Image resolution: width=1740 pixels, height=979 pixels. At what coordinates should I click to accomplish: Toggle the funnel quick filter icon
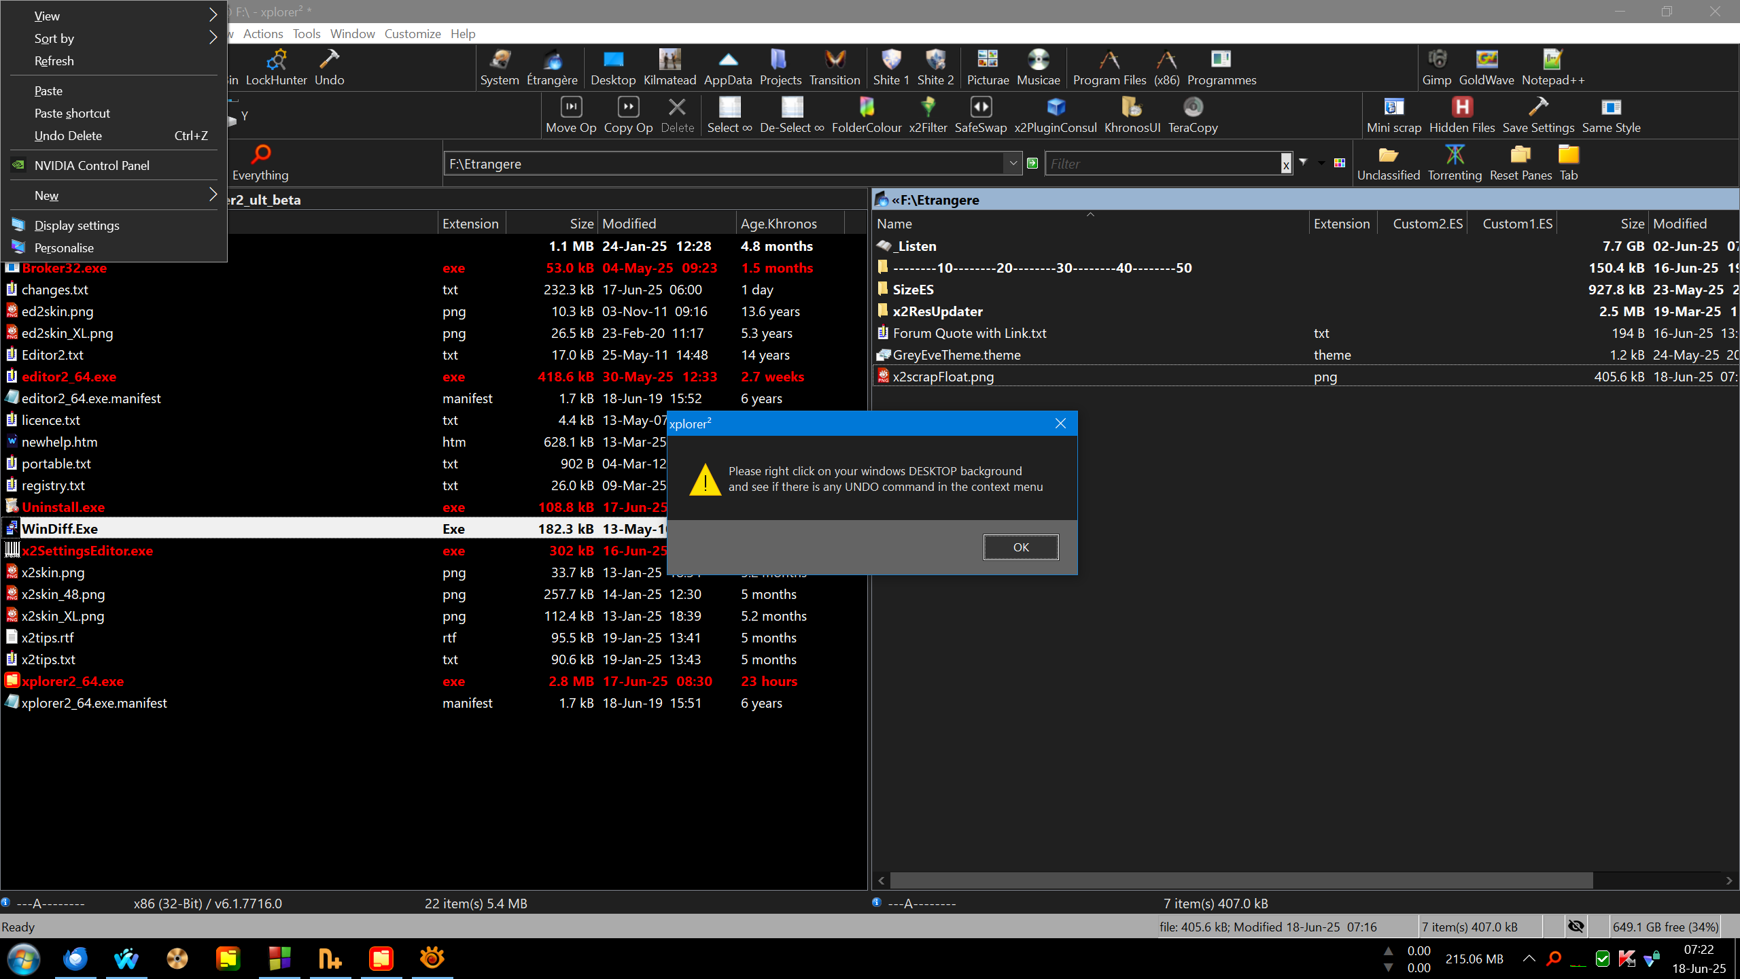coord(1303,162)
